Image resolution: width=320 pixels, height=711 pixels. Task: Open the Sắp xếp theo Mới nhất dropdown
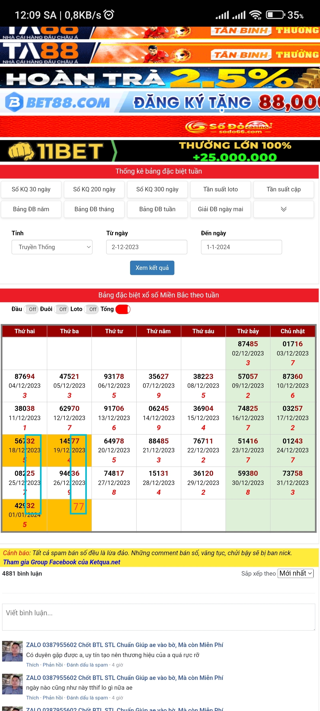point(295,573)
